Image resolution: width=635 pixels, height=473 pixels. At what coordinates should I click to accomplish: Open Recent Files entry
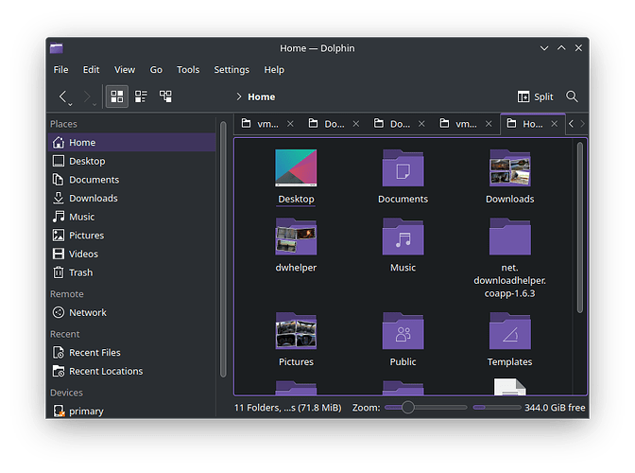[x=131, y=353]
